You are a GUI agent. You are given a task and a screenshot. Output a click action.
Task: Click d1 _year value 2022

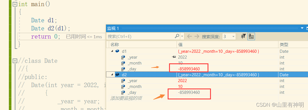point(182,57)
